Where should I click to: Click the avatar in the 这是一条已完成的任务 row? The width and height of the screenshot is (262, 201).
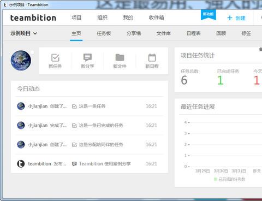pyautogui.click(x=21, y=125)
